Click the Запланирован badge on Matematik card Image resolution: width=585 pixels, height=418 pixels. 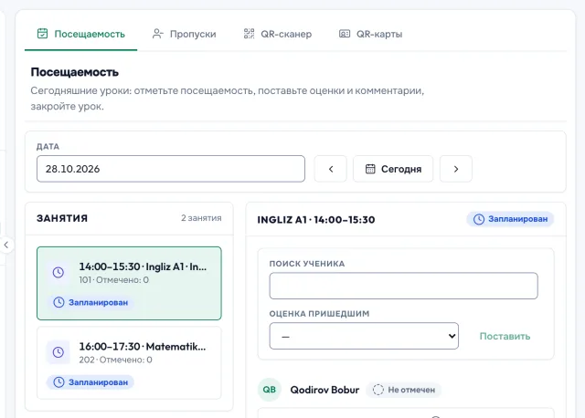(x=90, y=381)
